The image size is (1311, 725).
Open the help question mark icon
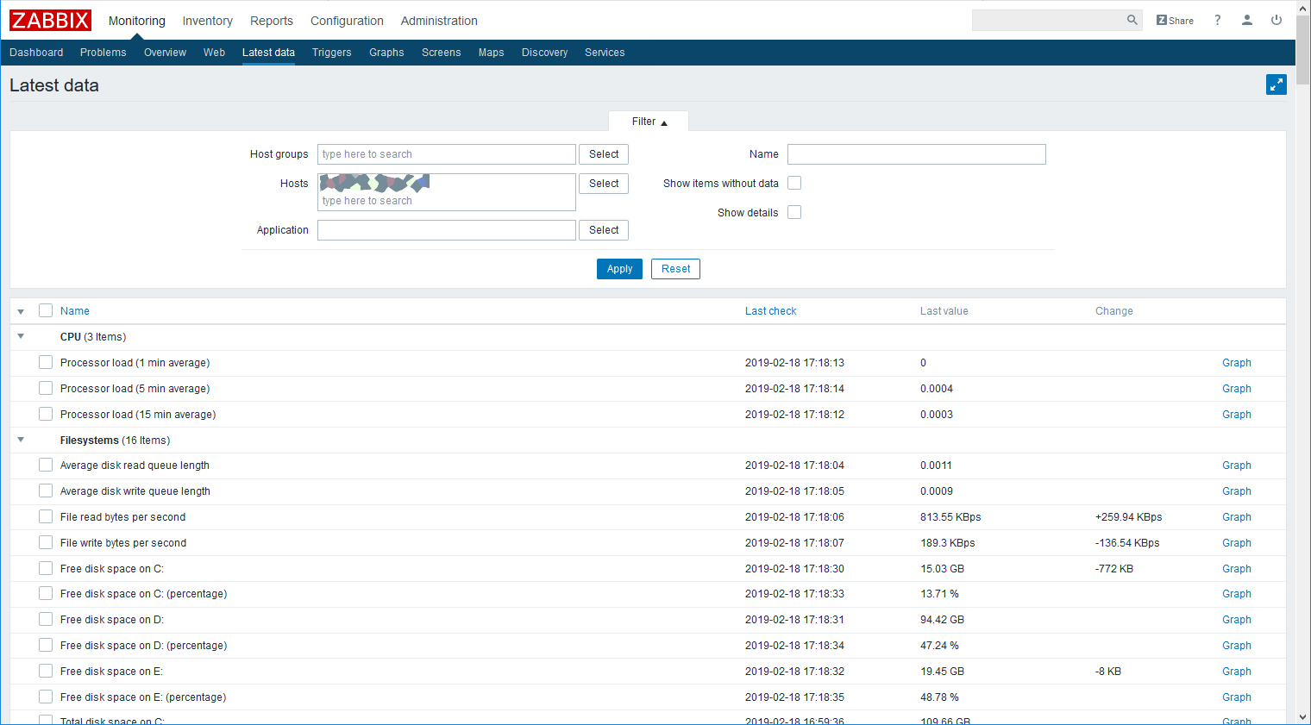[x=1217, y=20]
